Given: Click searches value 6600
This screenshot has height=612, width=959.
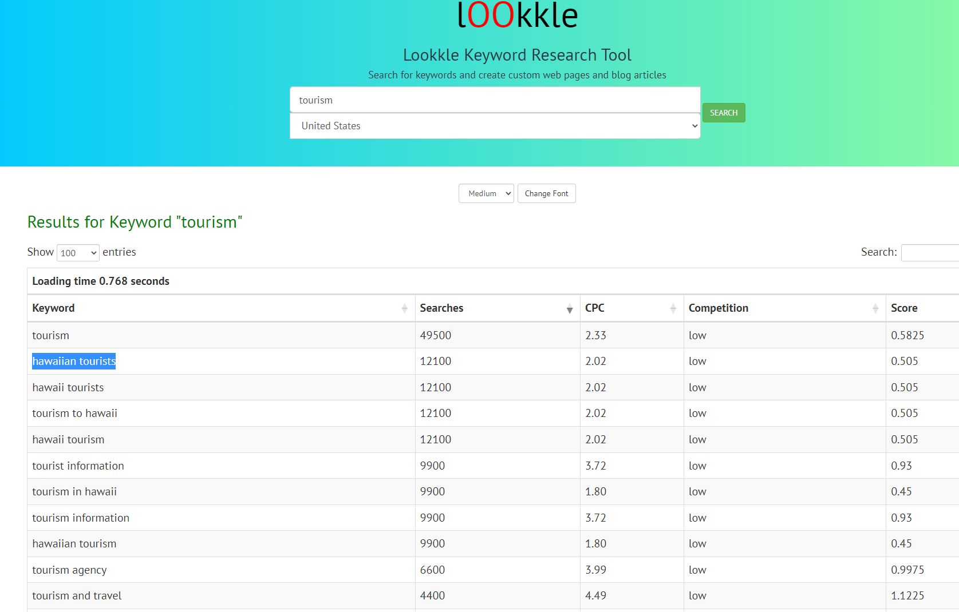Looking at the screenshot, I should [432, 570].
